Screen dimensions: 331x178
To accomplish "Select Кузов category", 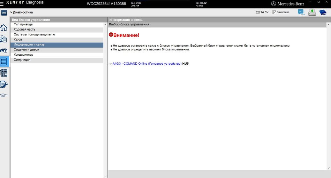I will [57, 40].
